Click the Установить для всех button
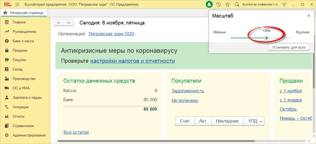 (289, 47)
